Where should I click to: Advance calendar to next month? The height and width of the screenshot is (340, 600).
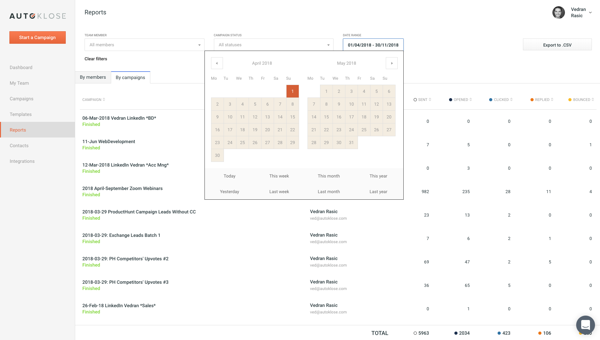coord(391,63)
